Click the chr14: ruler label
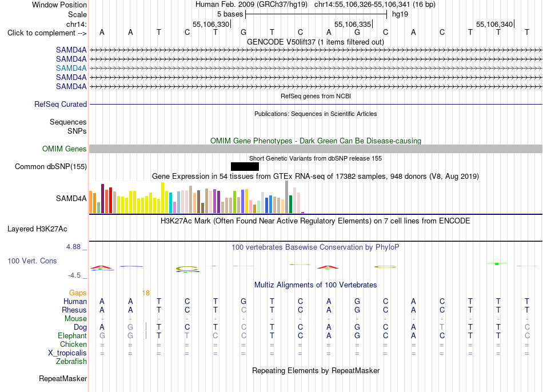 pos(76,24)
